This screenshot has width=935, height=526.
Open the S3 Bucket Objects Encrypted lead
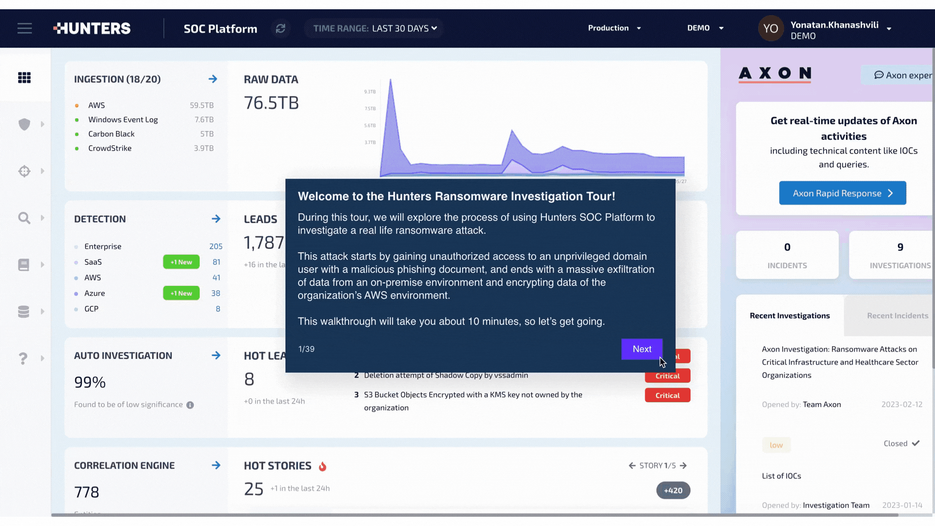pyautogui.click(x=473, y=401)
